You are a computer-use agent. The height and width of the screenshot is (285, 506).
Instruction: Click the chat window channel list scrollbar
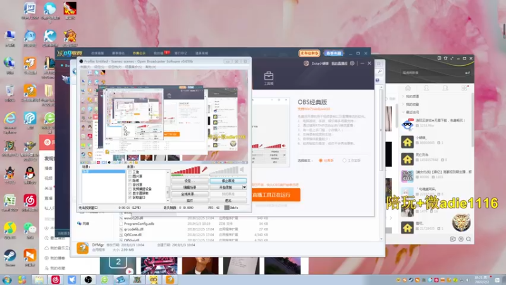coord(472,120)
